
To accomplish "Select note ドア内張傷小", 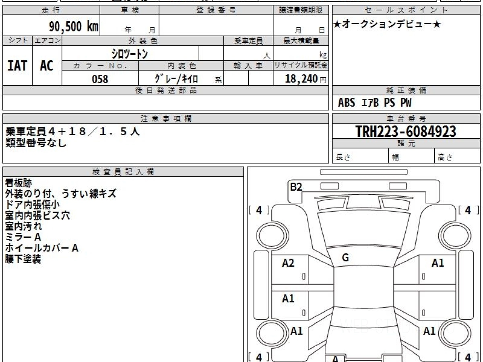I will coord(33,204).
